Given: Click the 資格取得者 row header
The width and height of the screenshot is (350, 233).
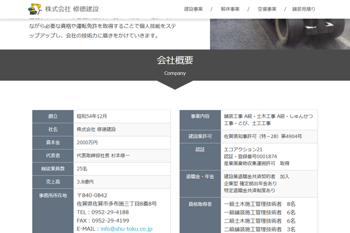Looking at the screenshot, I should pyautogui.click(x=200, y=215).
